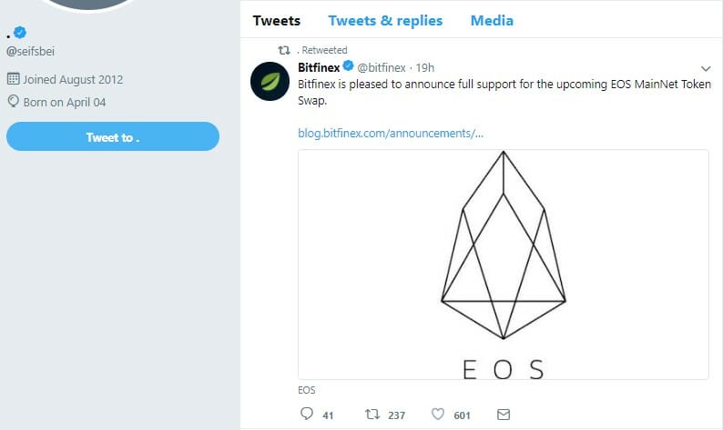Click the calendar icon beside Joined August 2012
This screenshot has height=430, width=723.
click(x=13, y=79)
